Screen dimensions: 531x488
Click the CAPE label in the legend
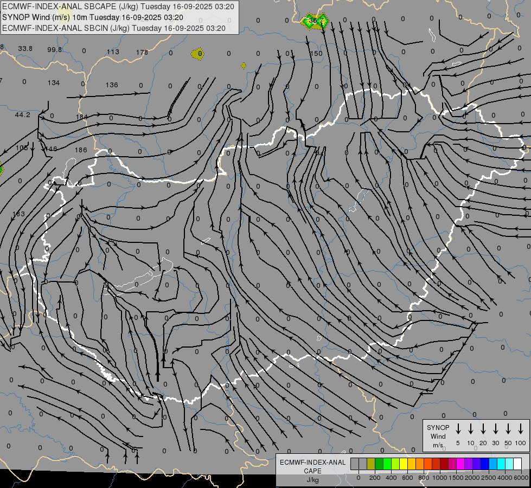(312, 471)
